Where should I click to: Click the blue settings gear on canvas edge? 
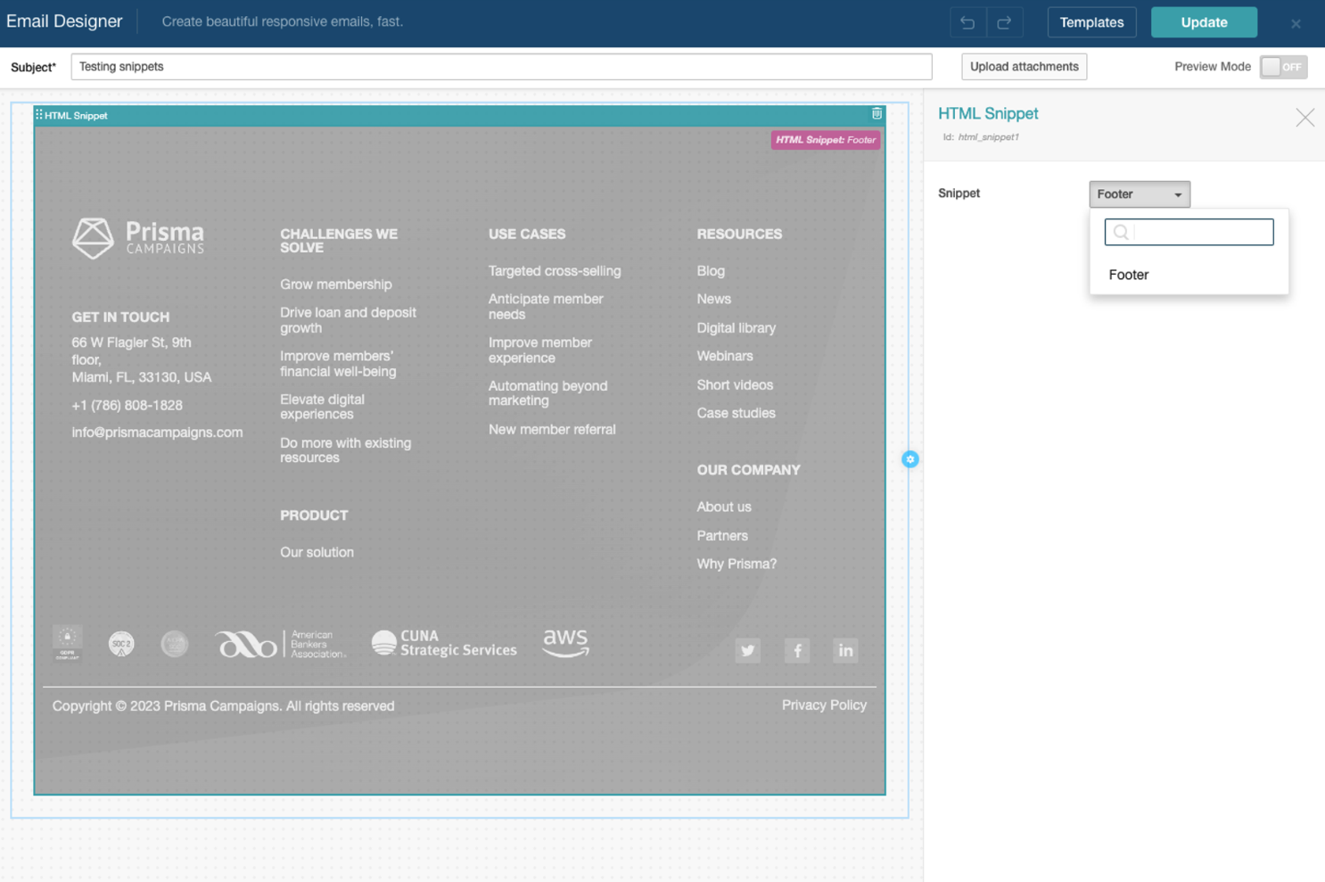(x=909, y=459)
